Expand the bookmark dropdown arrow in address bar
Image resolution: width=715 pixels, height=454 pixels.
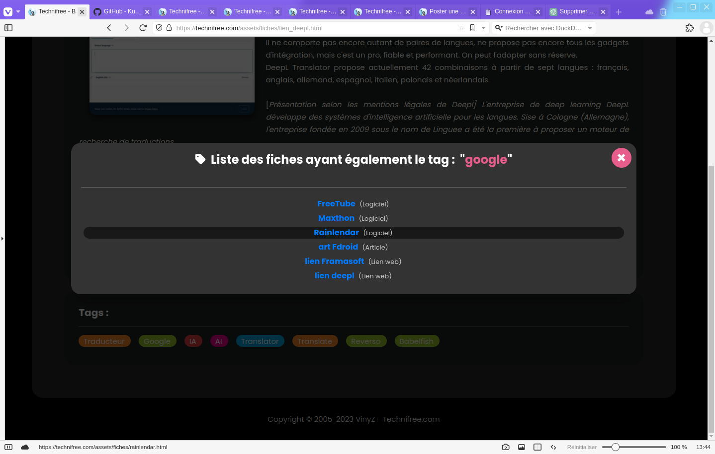pyautogui.click(x=483, y=28)
